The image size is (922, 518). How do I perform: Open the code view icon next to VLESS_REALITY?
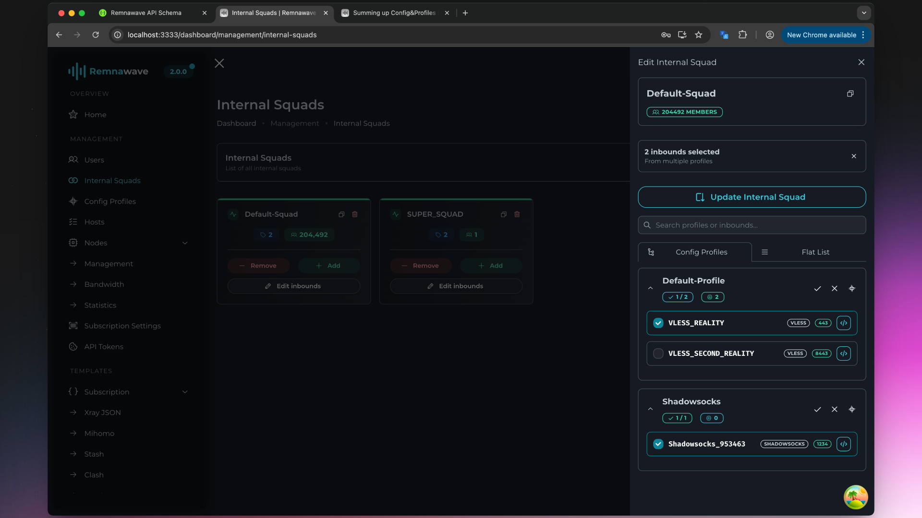coord(844,323)
